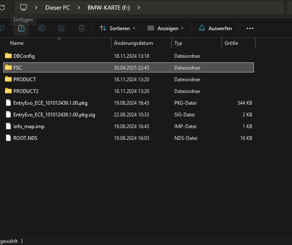Click the IMP-Datei type cell

point(185,126)
